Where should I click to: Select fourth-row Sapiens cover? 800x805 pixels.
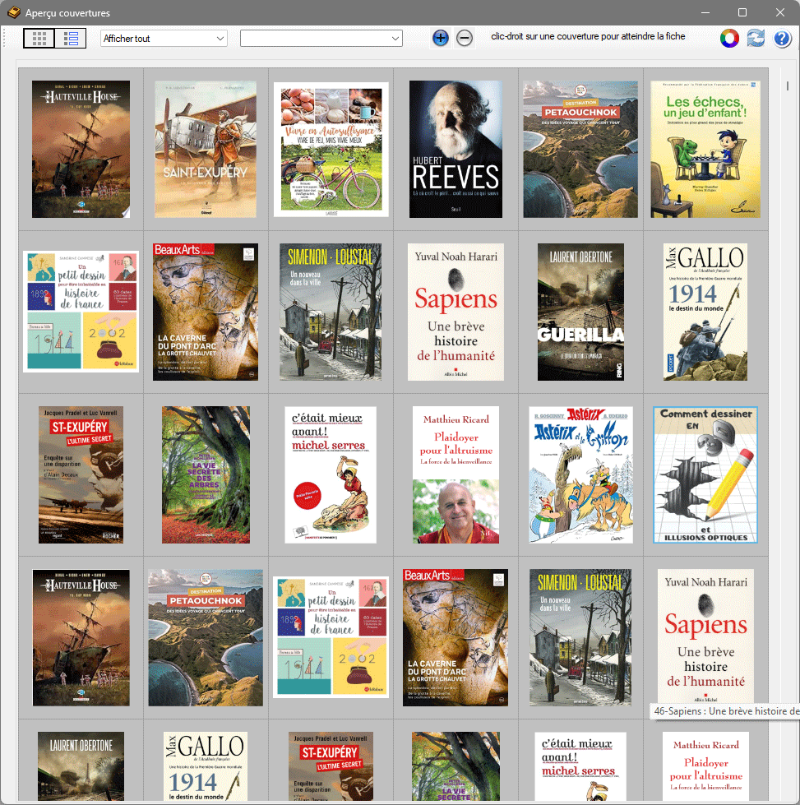pyautogui.click(x=705, y=636)
